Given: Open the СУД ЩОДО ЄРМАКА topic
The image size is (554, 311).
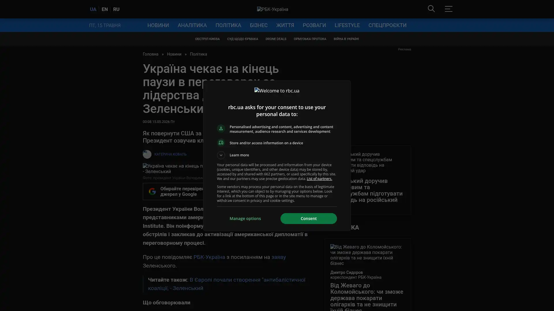Looking at the screenshot, I should [x=242, y=39].
